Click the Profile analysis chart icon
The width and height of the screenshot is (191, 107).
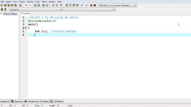(x=91, y=5)
